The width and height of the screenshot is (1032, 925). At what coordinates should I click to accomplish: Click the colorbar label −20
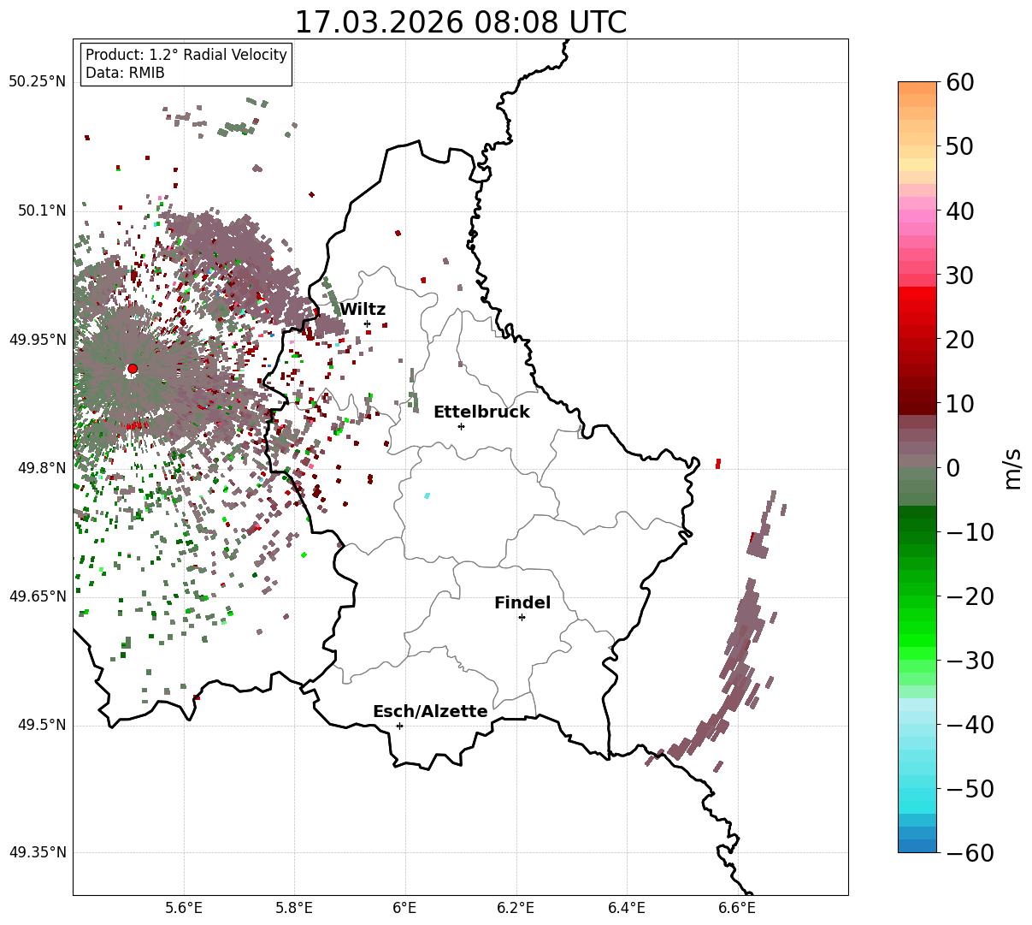[970, 596]
